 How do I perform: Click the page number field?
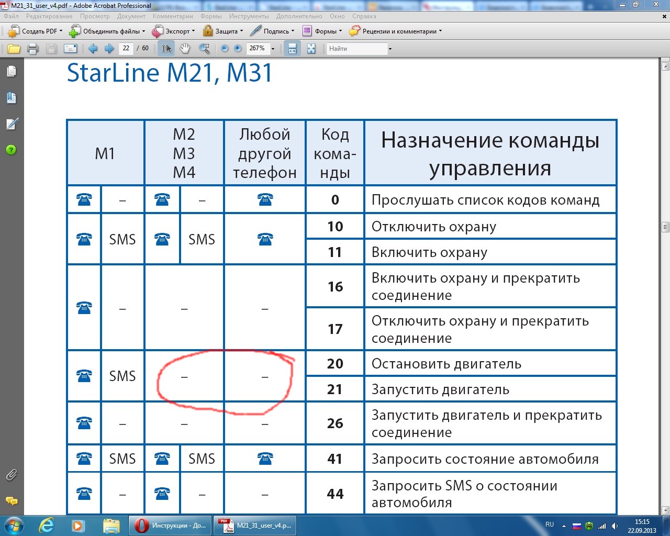(x=126, y=48)
